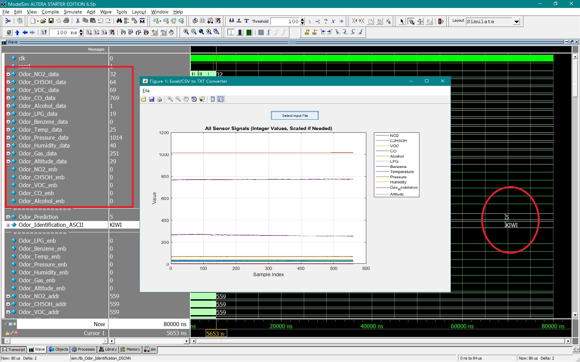The height and width of the screenshot is (362, 580).
Task: Open the Layout dropdown showing Simulate
Action: pyautogui.click(x=516, y=21)
